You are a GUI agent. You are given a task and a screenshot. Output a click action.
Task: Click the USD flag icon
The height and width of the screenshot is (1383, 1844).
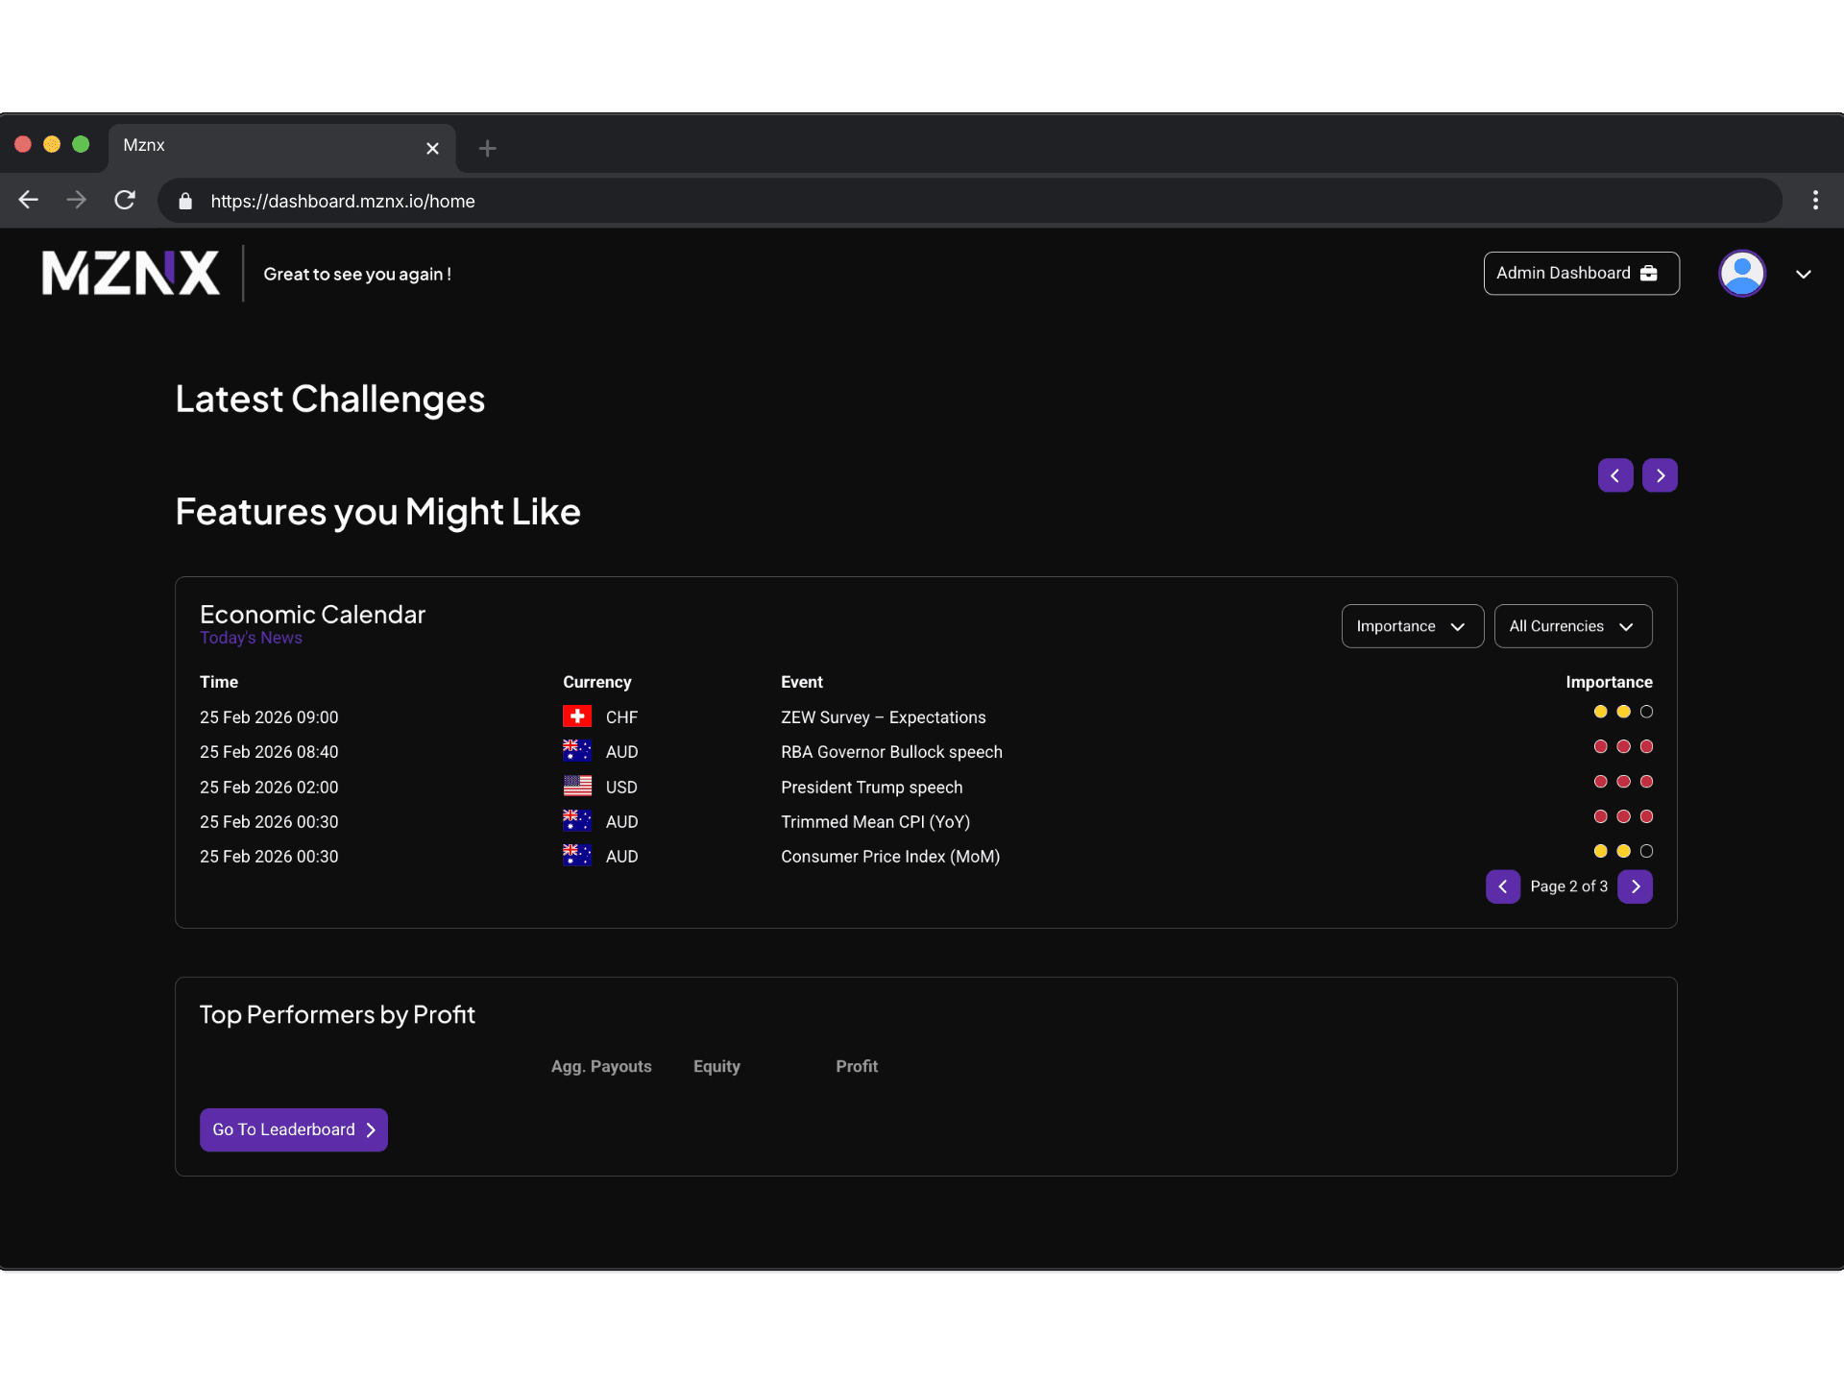pos(577,787)
